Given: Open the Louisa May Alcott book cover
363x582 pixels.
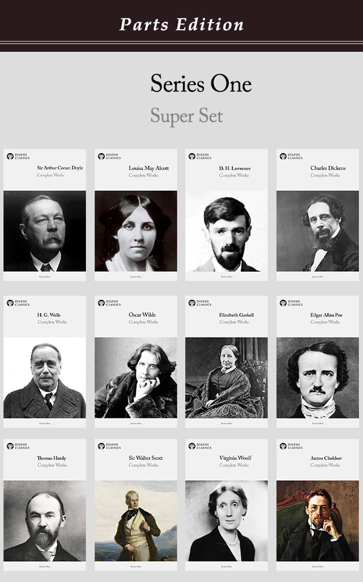Looking at the screenshot, I should (136, 215).
